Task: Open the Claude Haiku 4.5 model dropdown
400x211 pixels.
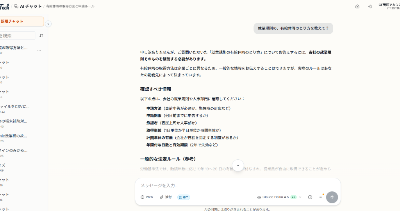Action: (279, 197)
